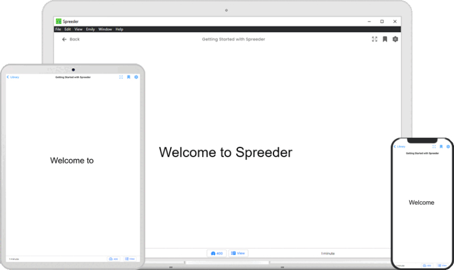Tap the settings gear on the tablet
Image resolution: width=454 pixels, height=270 pixels.
[136, 77]
